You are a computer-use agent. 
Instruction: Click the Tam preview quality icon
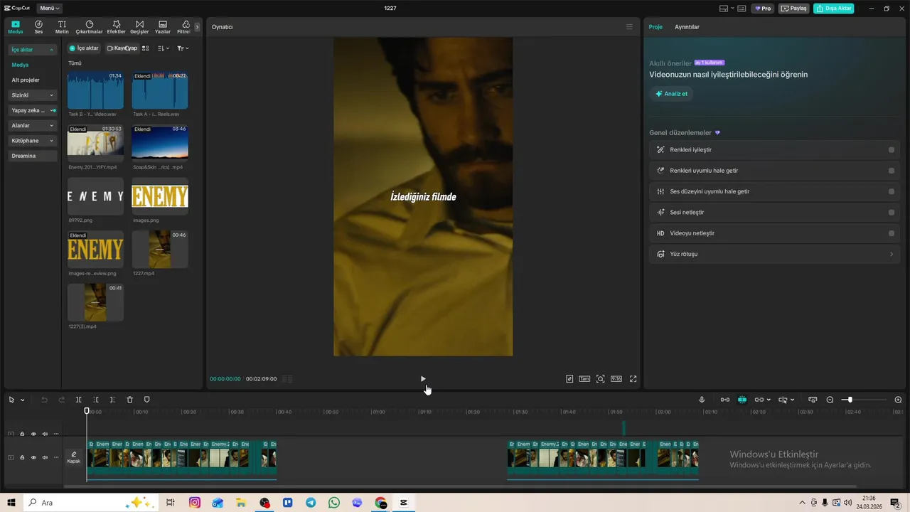pyautogui.click(x=584, y=379)
